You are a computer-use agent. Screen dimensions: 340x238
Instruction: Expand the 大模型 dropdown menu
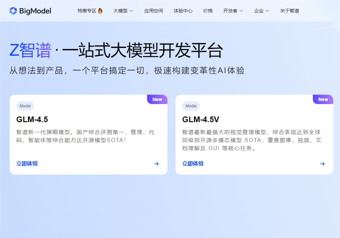[123, 11]
